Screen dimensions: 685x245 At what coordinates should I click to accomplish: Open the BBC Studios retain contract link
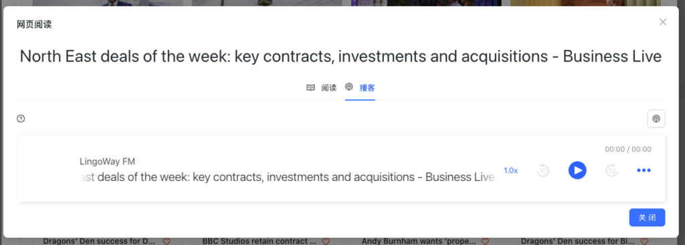pos(259,241)
